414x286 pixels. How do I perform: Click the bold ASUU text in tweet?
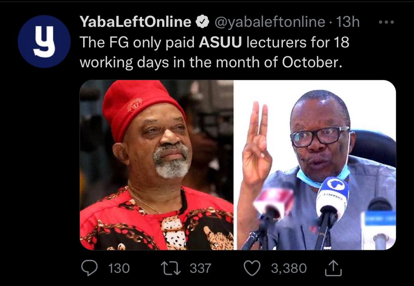point(220,42)
